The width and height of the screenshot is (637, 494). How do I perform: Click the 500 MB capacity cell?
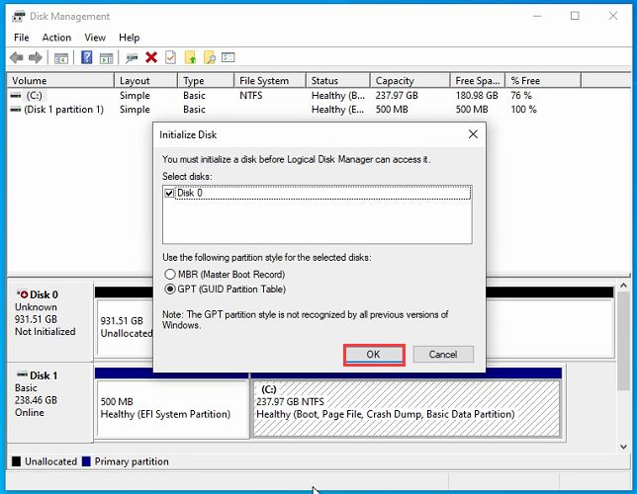click(x=392, y=110)
